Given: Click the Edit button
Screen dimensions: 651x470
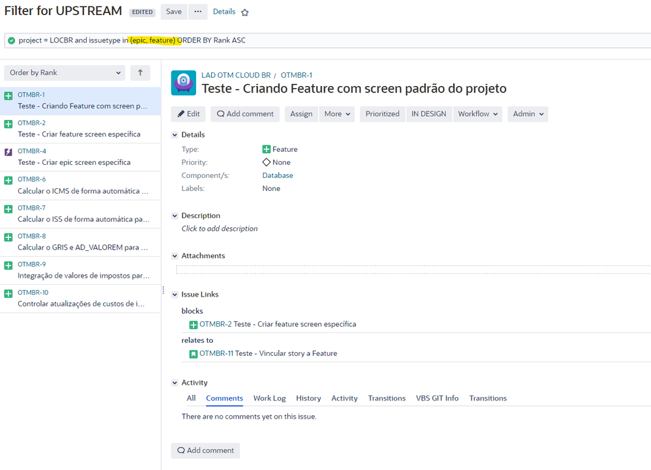Looking at the screenshot, I should coord(188,113).
